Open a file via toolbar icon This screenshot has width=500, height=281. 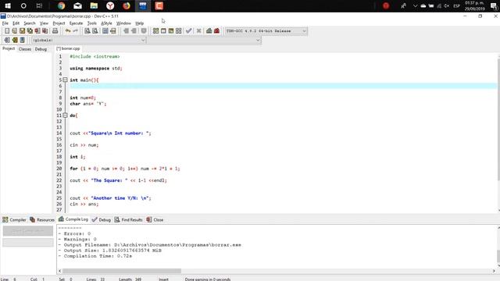14,31
